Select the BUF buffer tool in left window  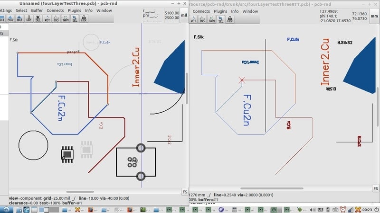click(29, 18)
